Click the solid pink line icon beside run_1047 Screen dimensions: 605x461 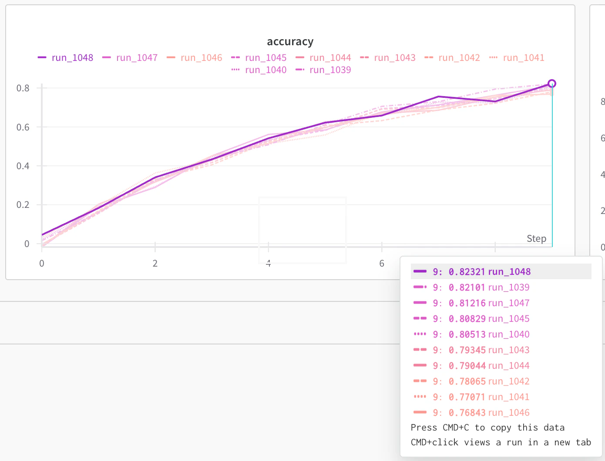[x=107, y=57]
